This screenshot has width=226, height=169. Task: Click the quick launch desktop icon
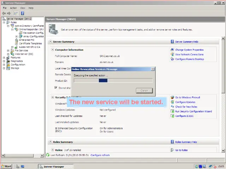(x=23, y=167)
